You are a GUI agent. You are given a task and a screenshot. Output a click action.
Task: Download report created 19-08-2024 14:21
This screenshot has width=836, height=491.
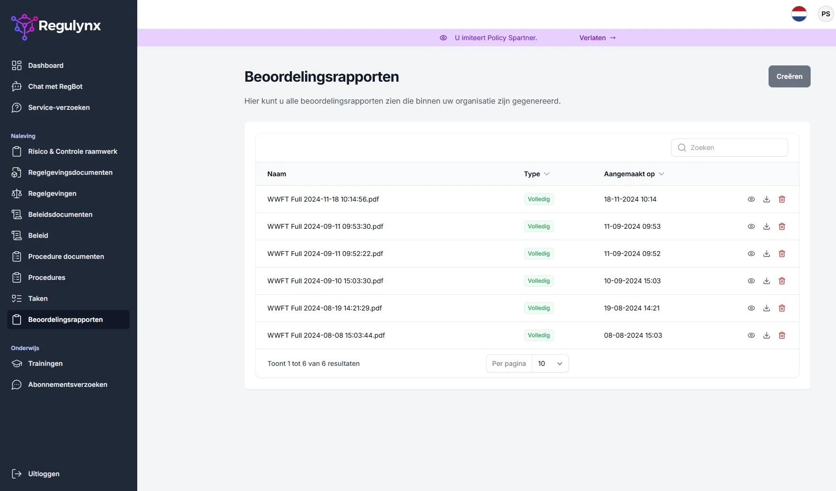(766, 308)
